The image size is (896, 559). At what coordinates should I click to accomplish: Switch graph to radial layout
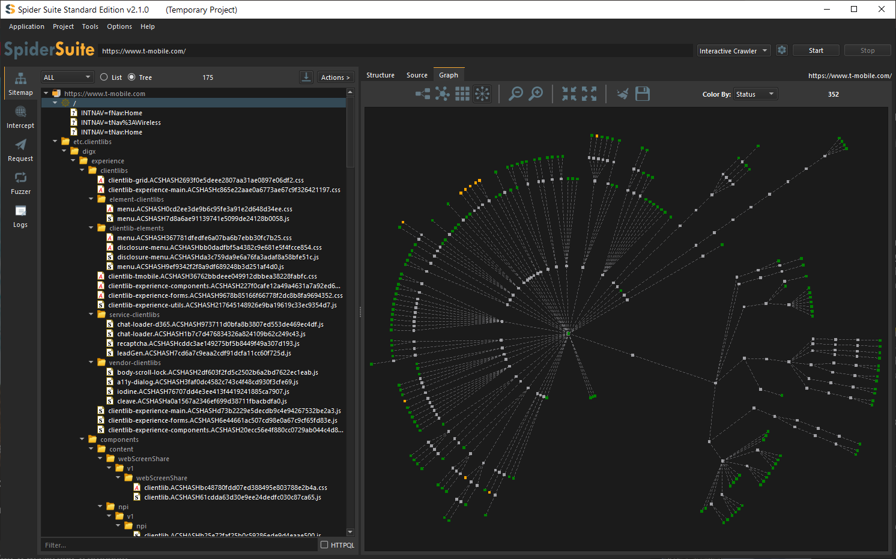point(482,94)
